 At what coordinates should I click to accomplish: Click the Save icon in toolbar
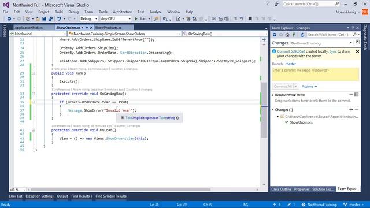point(44,19)
